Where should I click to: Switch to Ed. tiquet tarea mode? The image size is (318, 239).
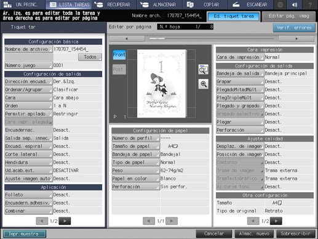pos(234,16)
